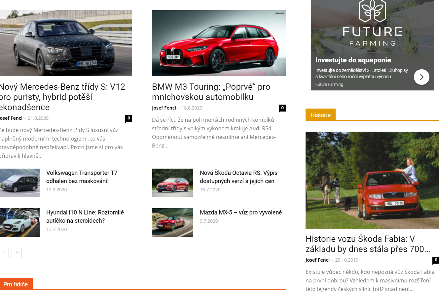Click the Hyundai i10 N Line thumbnail
Viewport: 439px width, 292px height.
[x=20, y=223]
